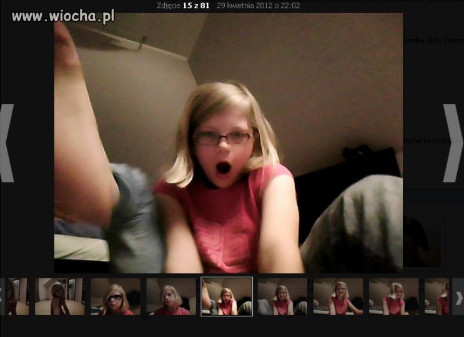Open thumbnail of smiling girl with hair raised
This screenshot has height=337, width=464.
338,297
